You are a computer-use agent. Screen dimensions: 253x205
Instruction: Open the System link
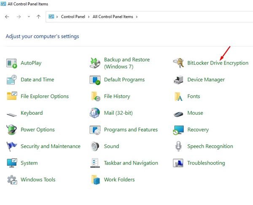click(x=29, y=163)
